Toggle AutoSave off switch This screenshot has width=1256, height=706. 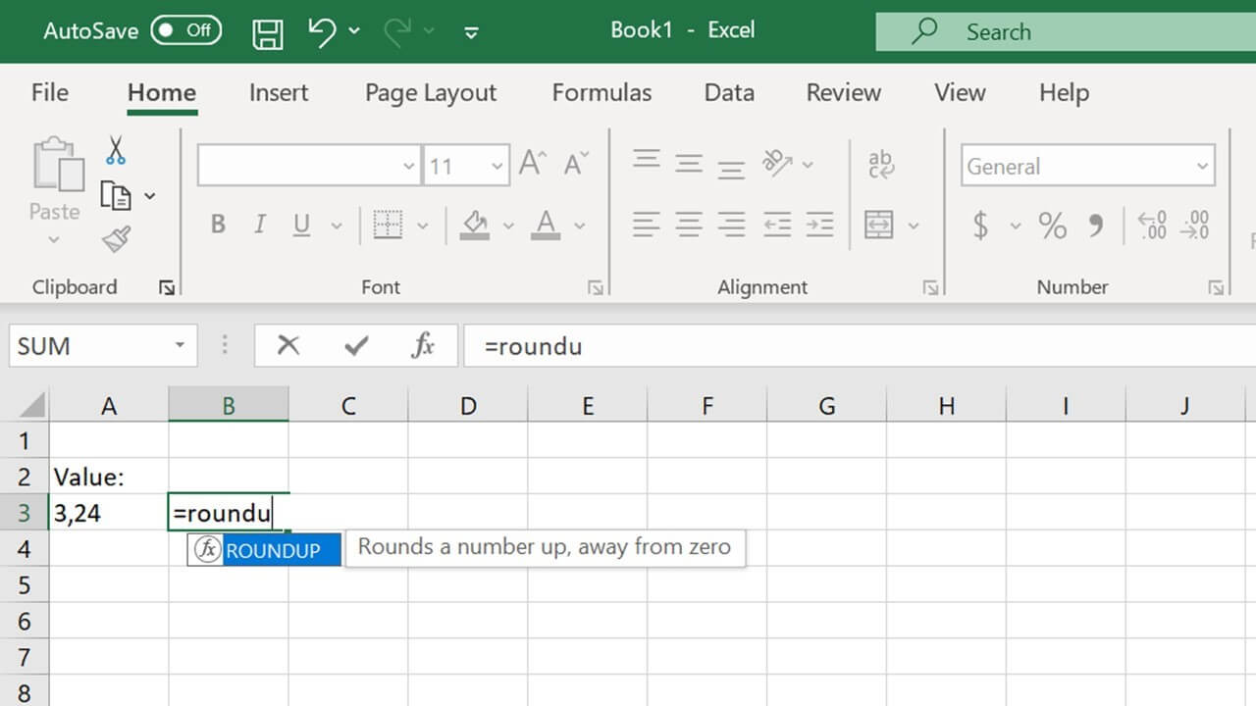pyautogui.click(x=184, y=30)
